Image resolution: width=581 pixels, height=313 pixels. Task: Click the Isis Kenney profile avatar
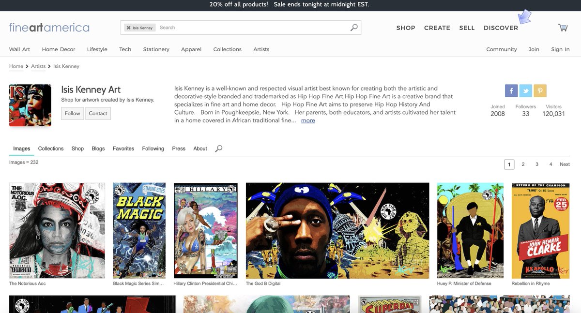pos(30,105)
